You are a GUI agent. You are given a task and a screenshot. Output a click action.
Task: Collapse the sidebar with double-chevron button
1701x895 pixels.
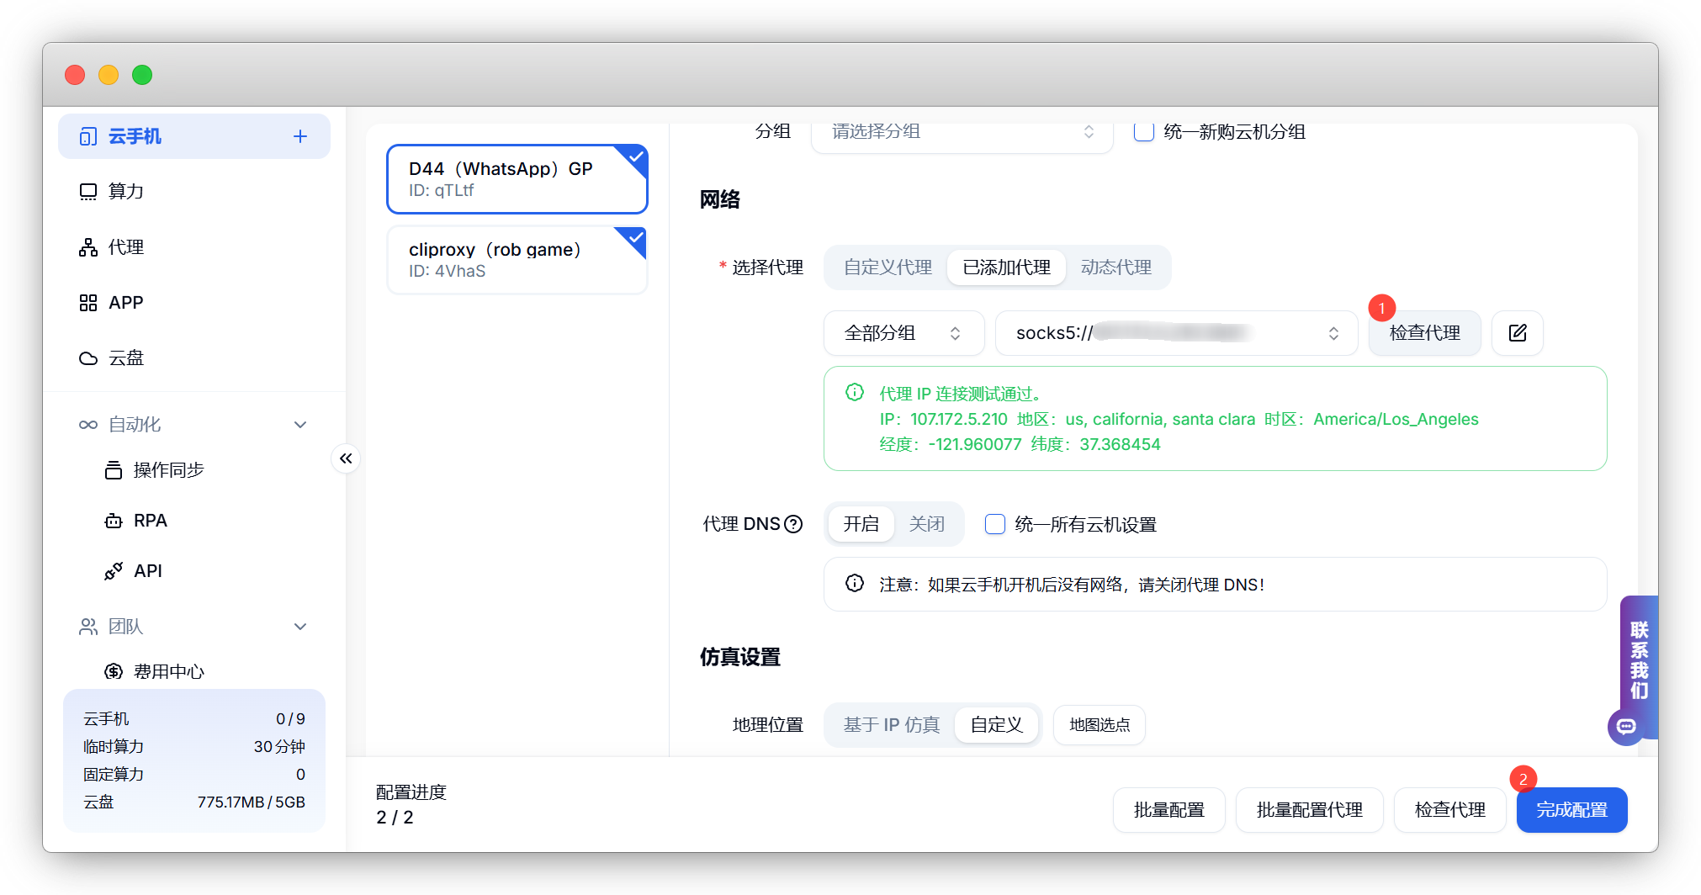tap(346, 458)
